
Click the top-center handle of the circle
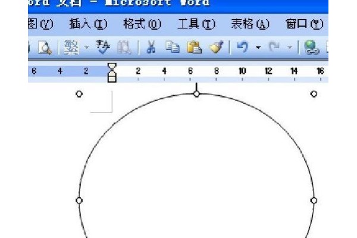pyautogui.click(x=196, y=94)
